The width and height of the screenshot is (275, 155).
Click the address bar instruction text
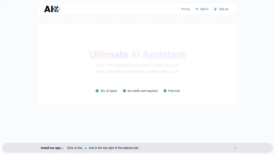113,148
